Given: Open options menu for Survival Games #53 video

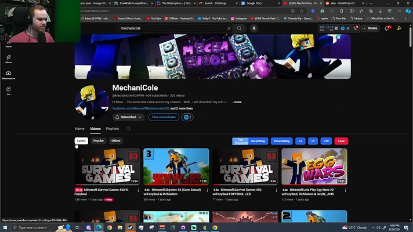Looking at the screenshot, I should point(138,190).
